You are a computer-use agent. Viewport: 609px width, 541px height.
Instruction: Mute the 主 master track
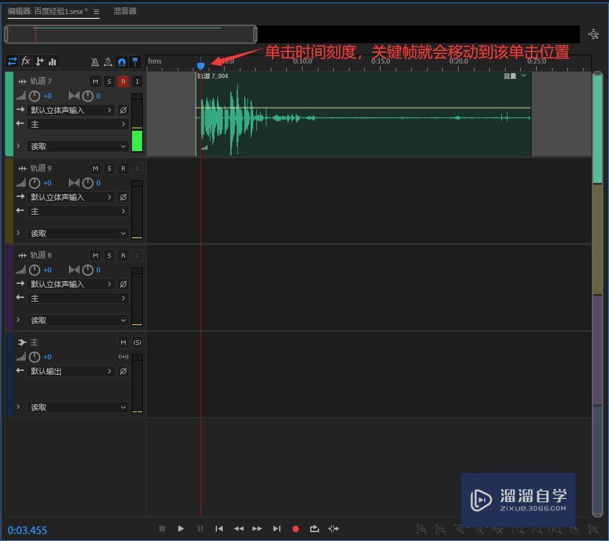[x=123, y=342]
